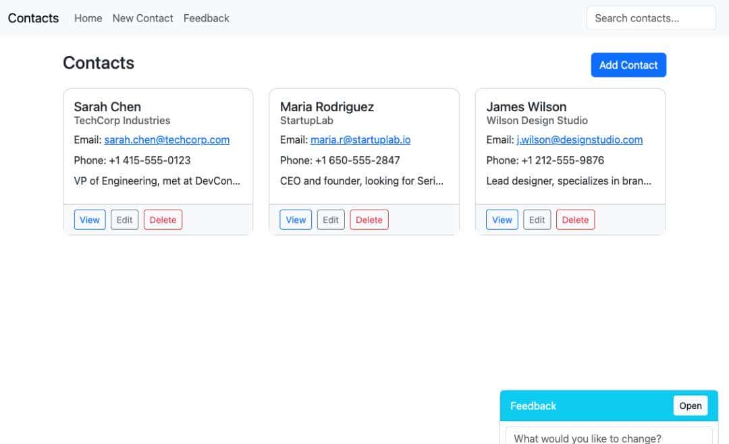View Maria Rodriguez's contact card
Viewport: 729px width, 444px height.
tap(296, 220)
